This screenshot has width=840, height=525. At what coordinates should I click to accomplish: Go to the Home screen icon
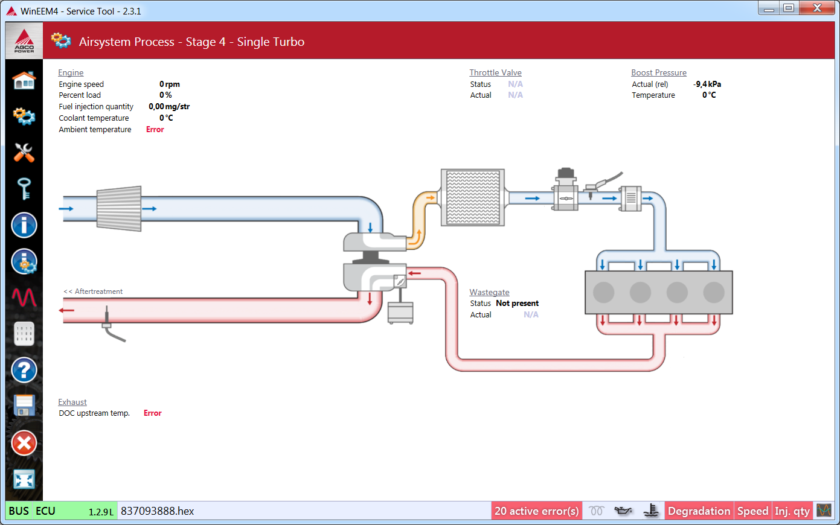point(24,80)
